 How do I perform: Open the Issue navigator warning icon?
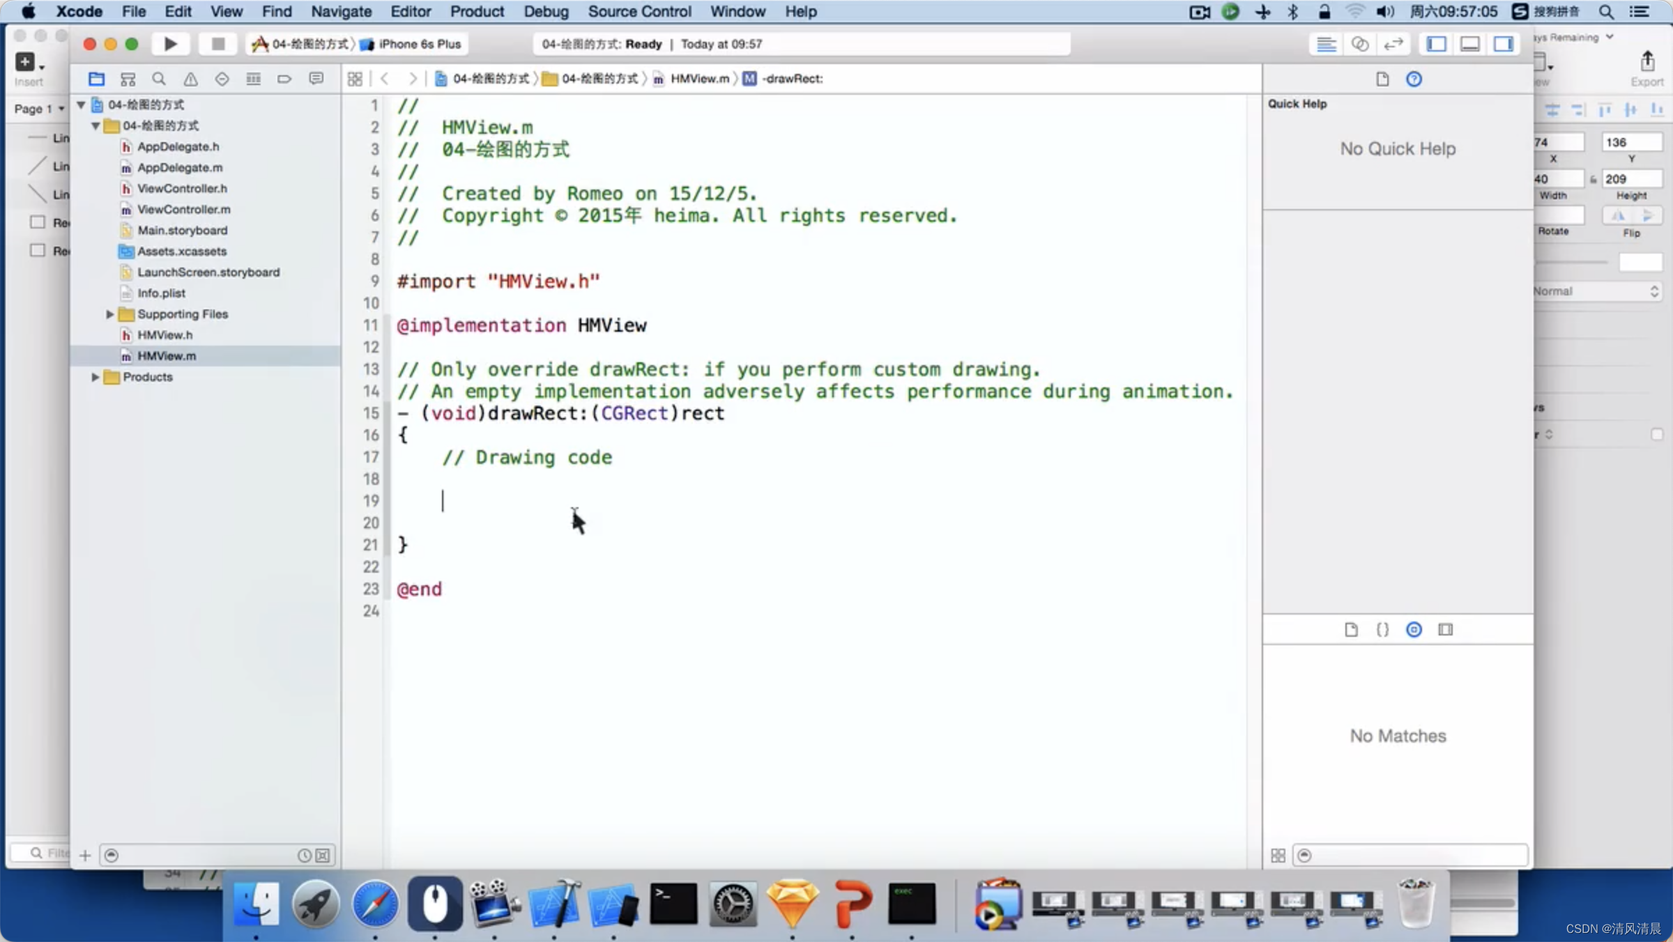(x=190, y=79)
